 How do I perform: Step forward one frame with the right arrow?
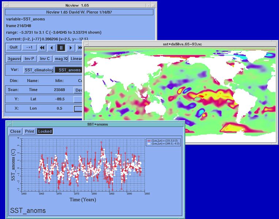71,47
